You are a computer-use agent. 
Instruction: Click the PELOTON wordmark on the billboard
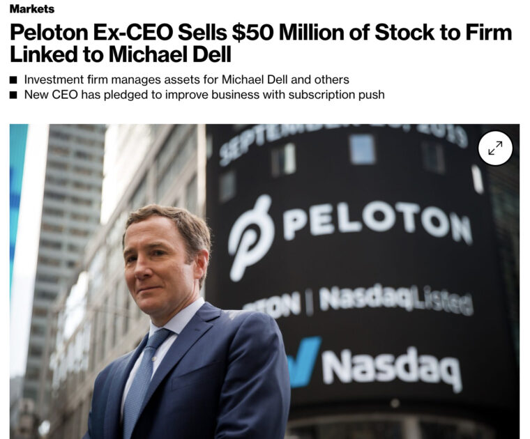pos(377,222)
